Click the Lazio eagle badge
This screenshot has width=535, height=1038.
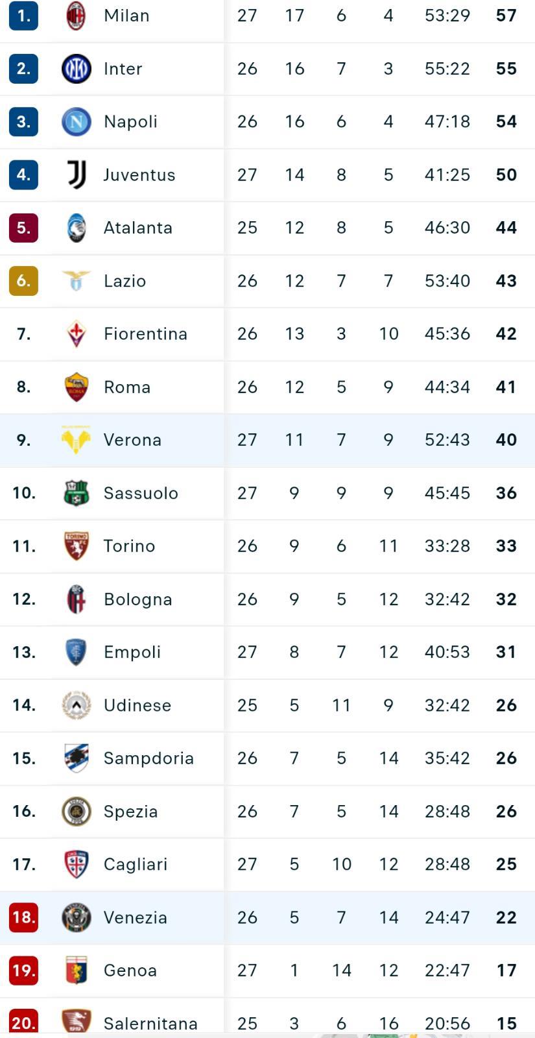click(x=76, y=281)
